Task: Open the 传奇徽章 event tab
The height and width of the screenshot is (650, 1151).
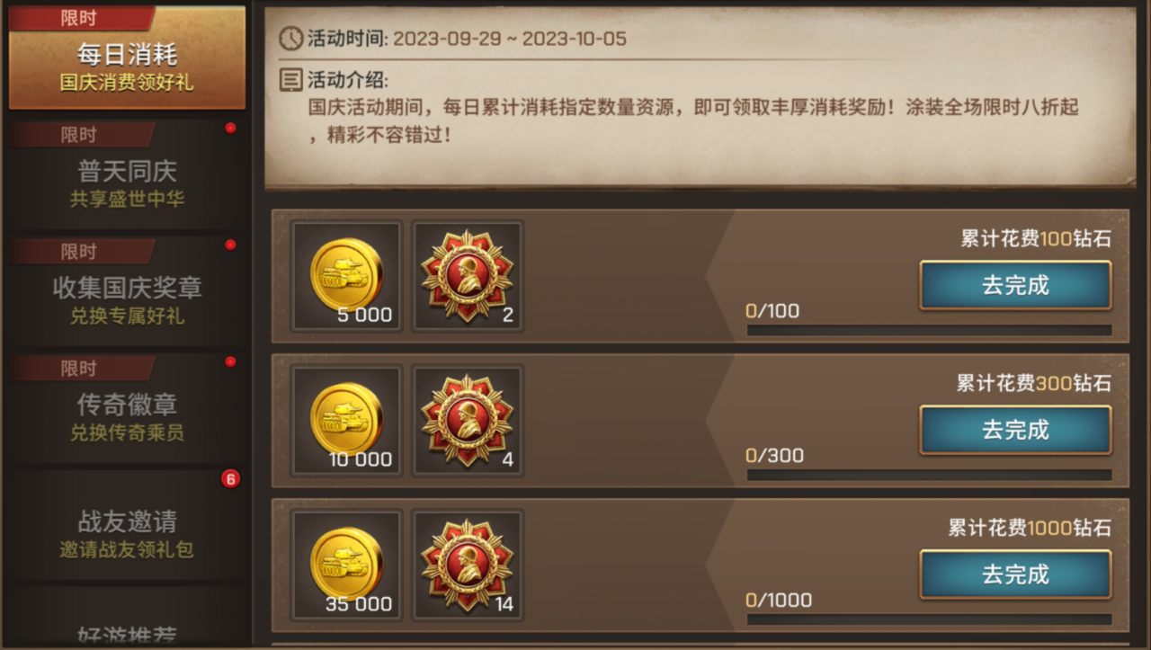Action: [127, 408]
